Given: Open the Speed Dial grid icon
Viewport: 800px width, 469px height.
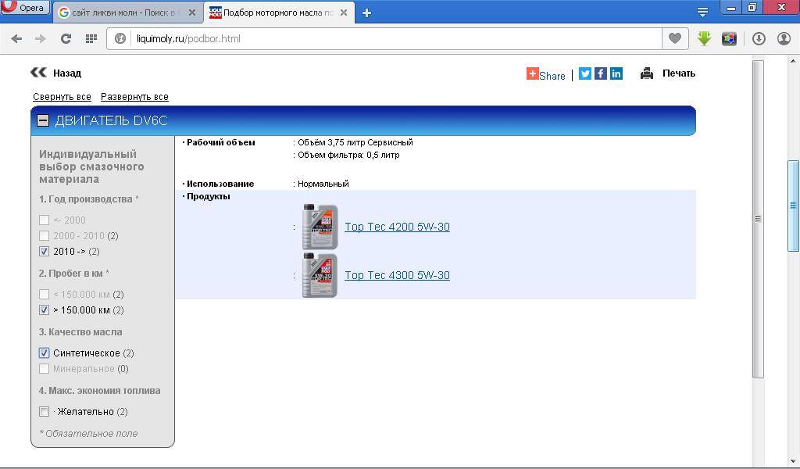Looking at the screenshot, I should (x=91, y=38).
